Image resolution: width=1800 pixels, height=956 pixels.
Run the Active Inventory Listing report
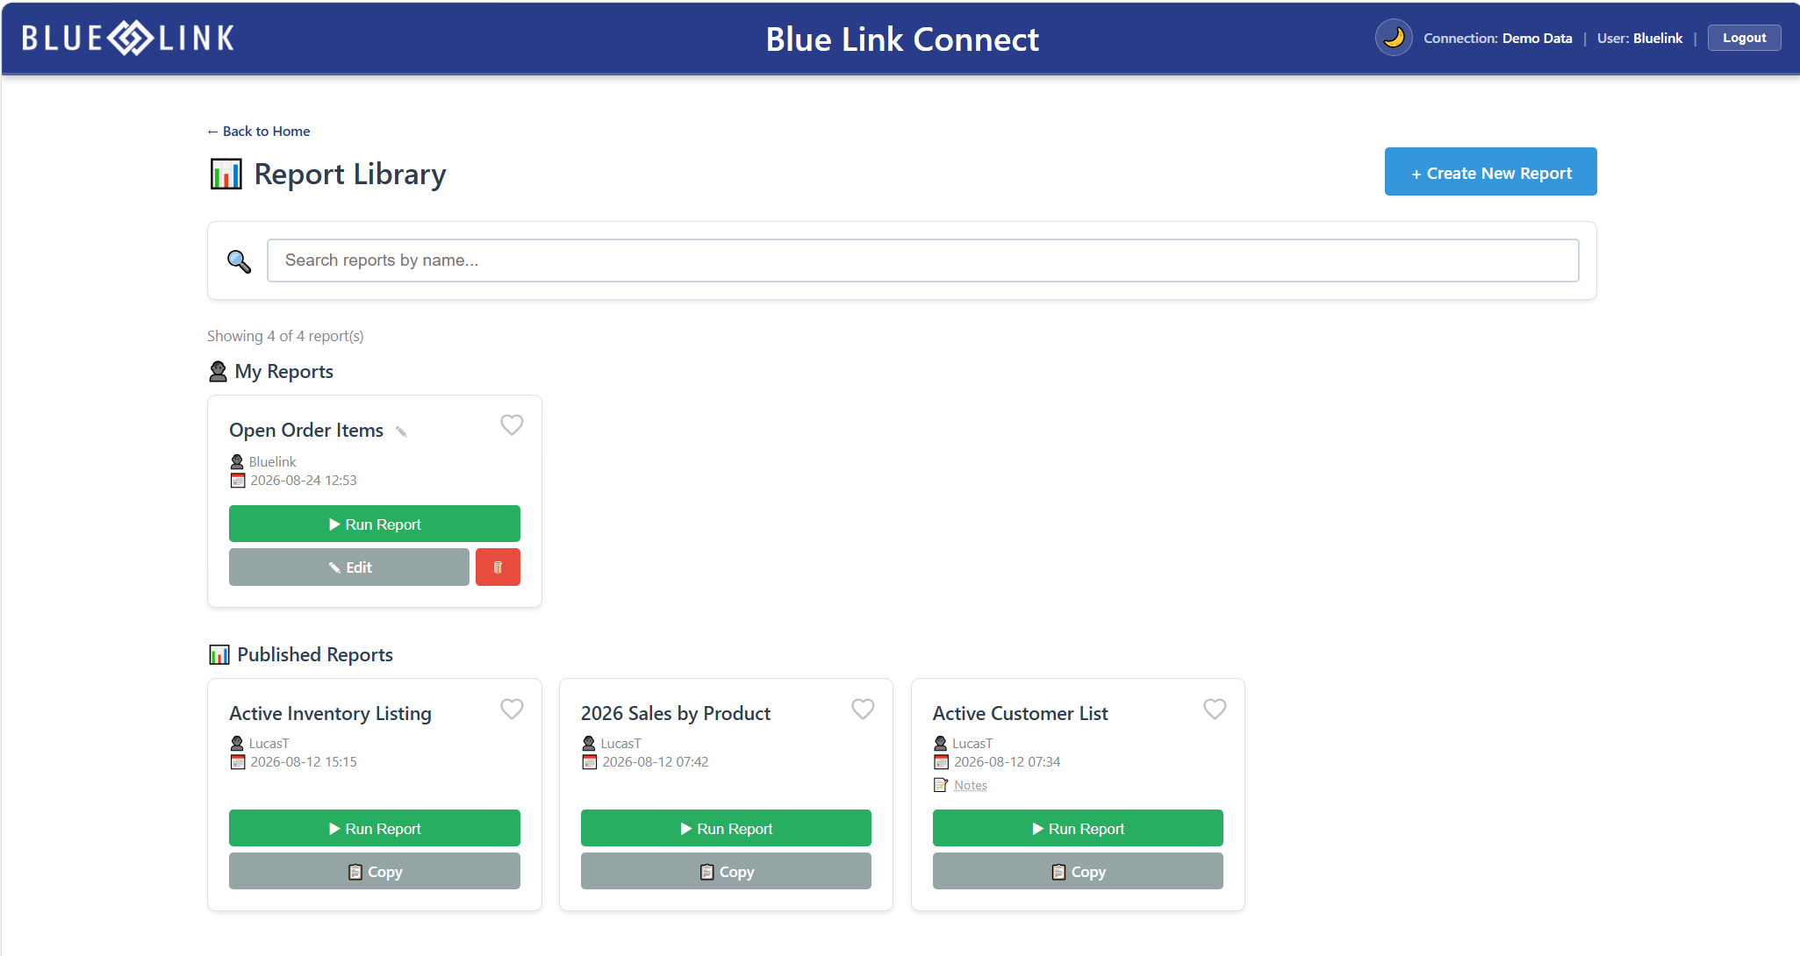coord(375,828)
